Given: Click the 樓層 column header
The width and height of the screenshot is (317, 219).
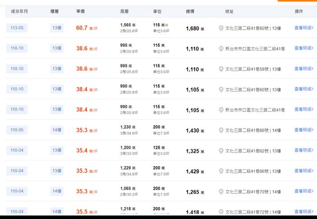Looking at the screenshot, I should tap(55, 11).
